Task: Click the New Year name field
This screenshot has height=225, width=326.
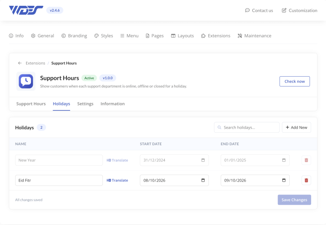Action: click(x=59, y=160)
